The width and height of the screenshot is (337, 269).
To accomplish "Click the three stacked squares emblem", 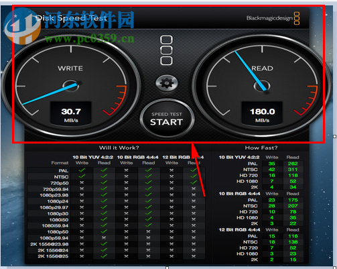I will click(x=166, y=50).
